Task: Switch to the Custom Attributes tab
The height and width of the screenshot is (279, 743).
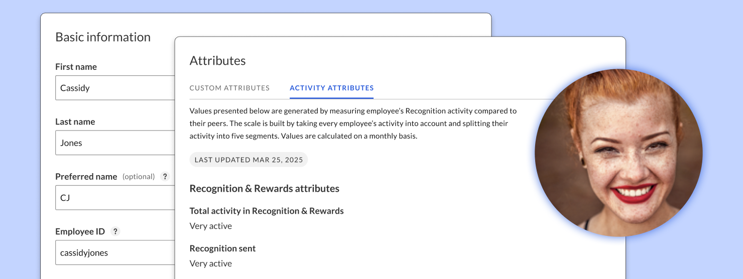Action: (x=229, y=88)
